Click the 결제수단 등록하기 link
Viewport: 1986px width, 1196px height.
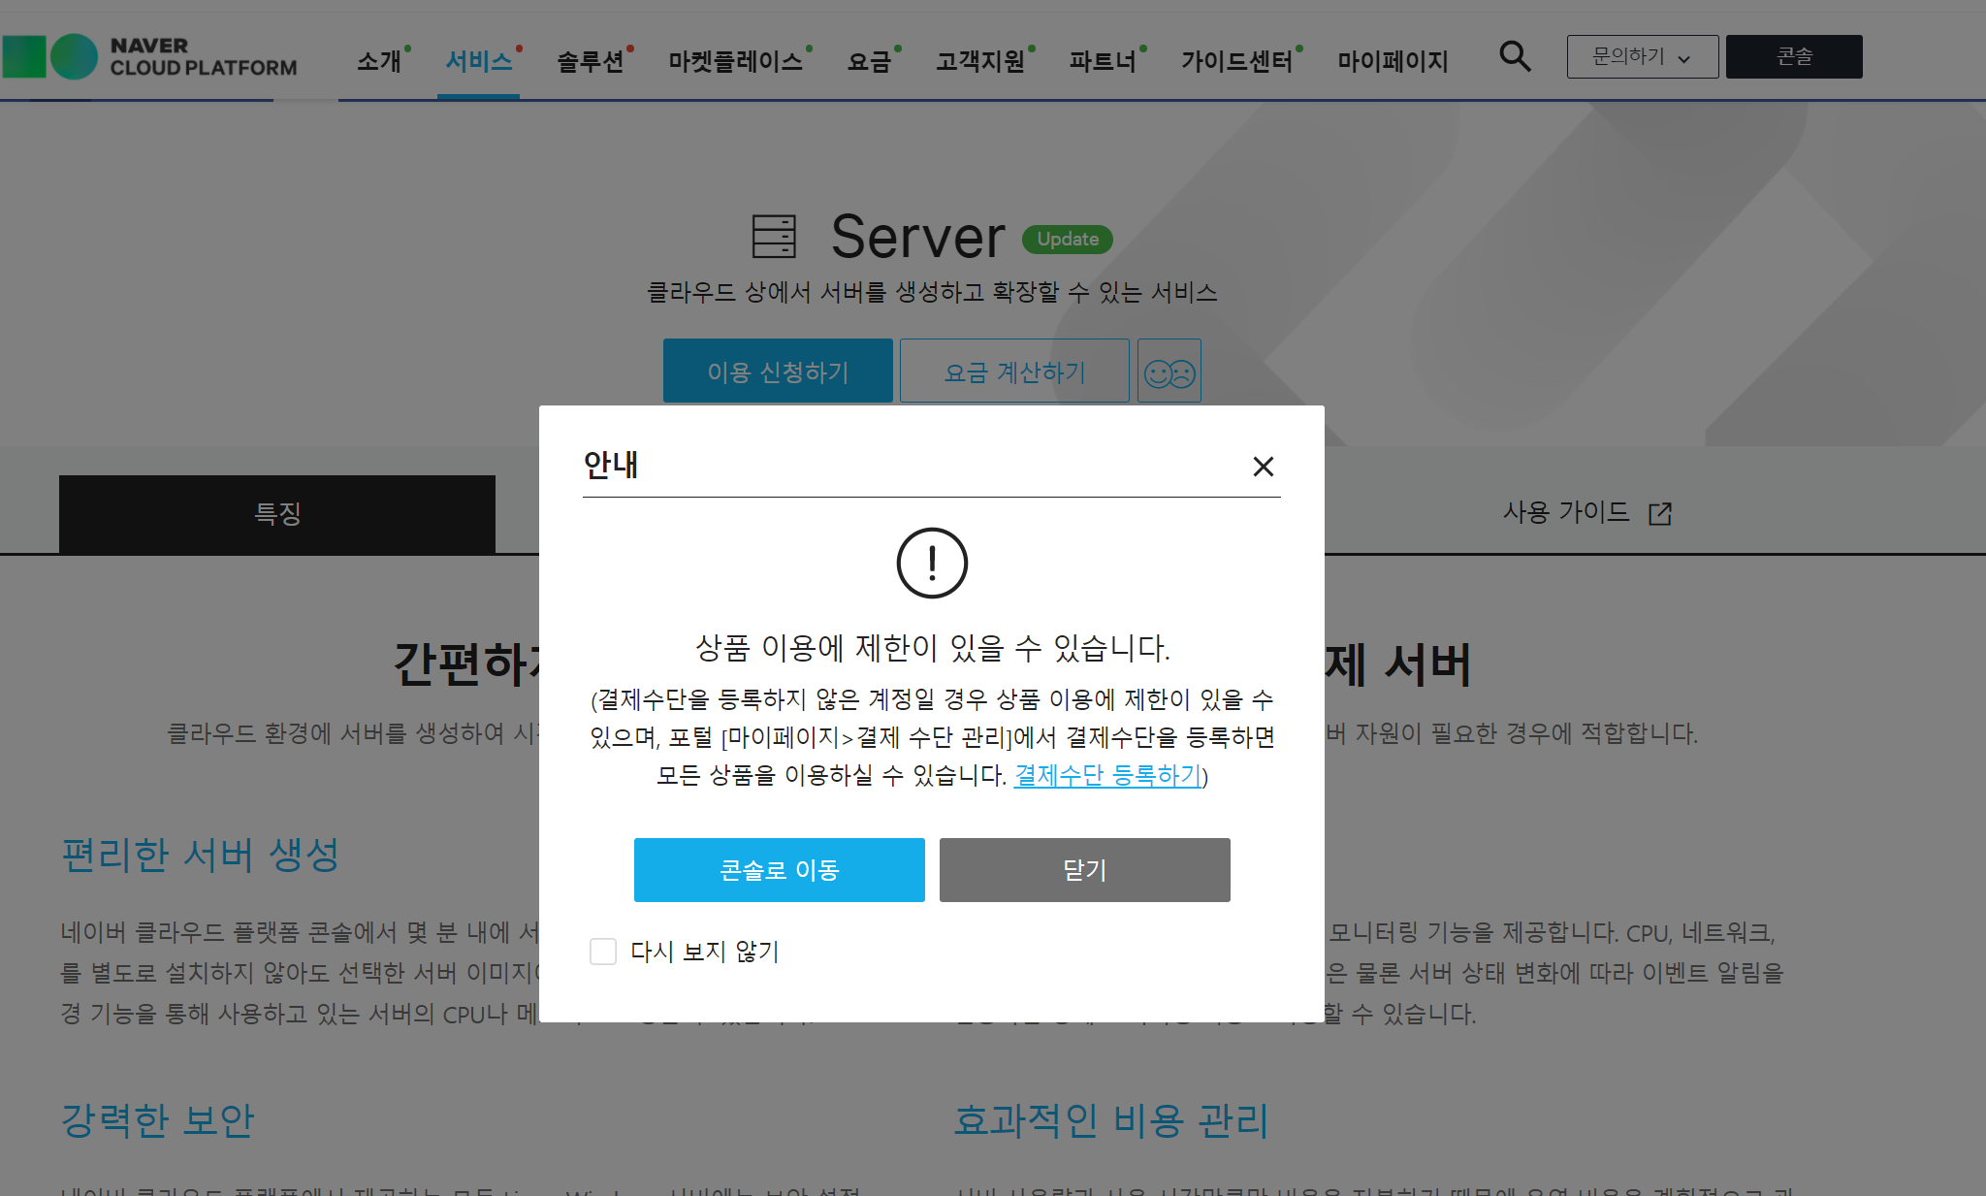tap(1107, 775)
